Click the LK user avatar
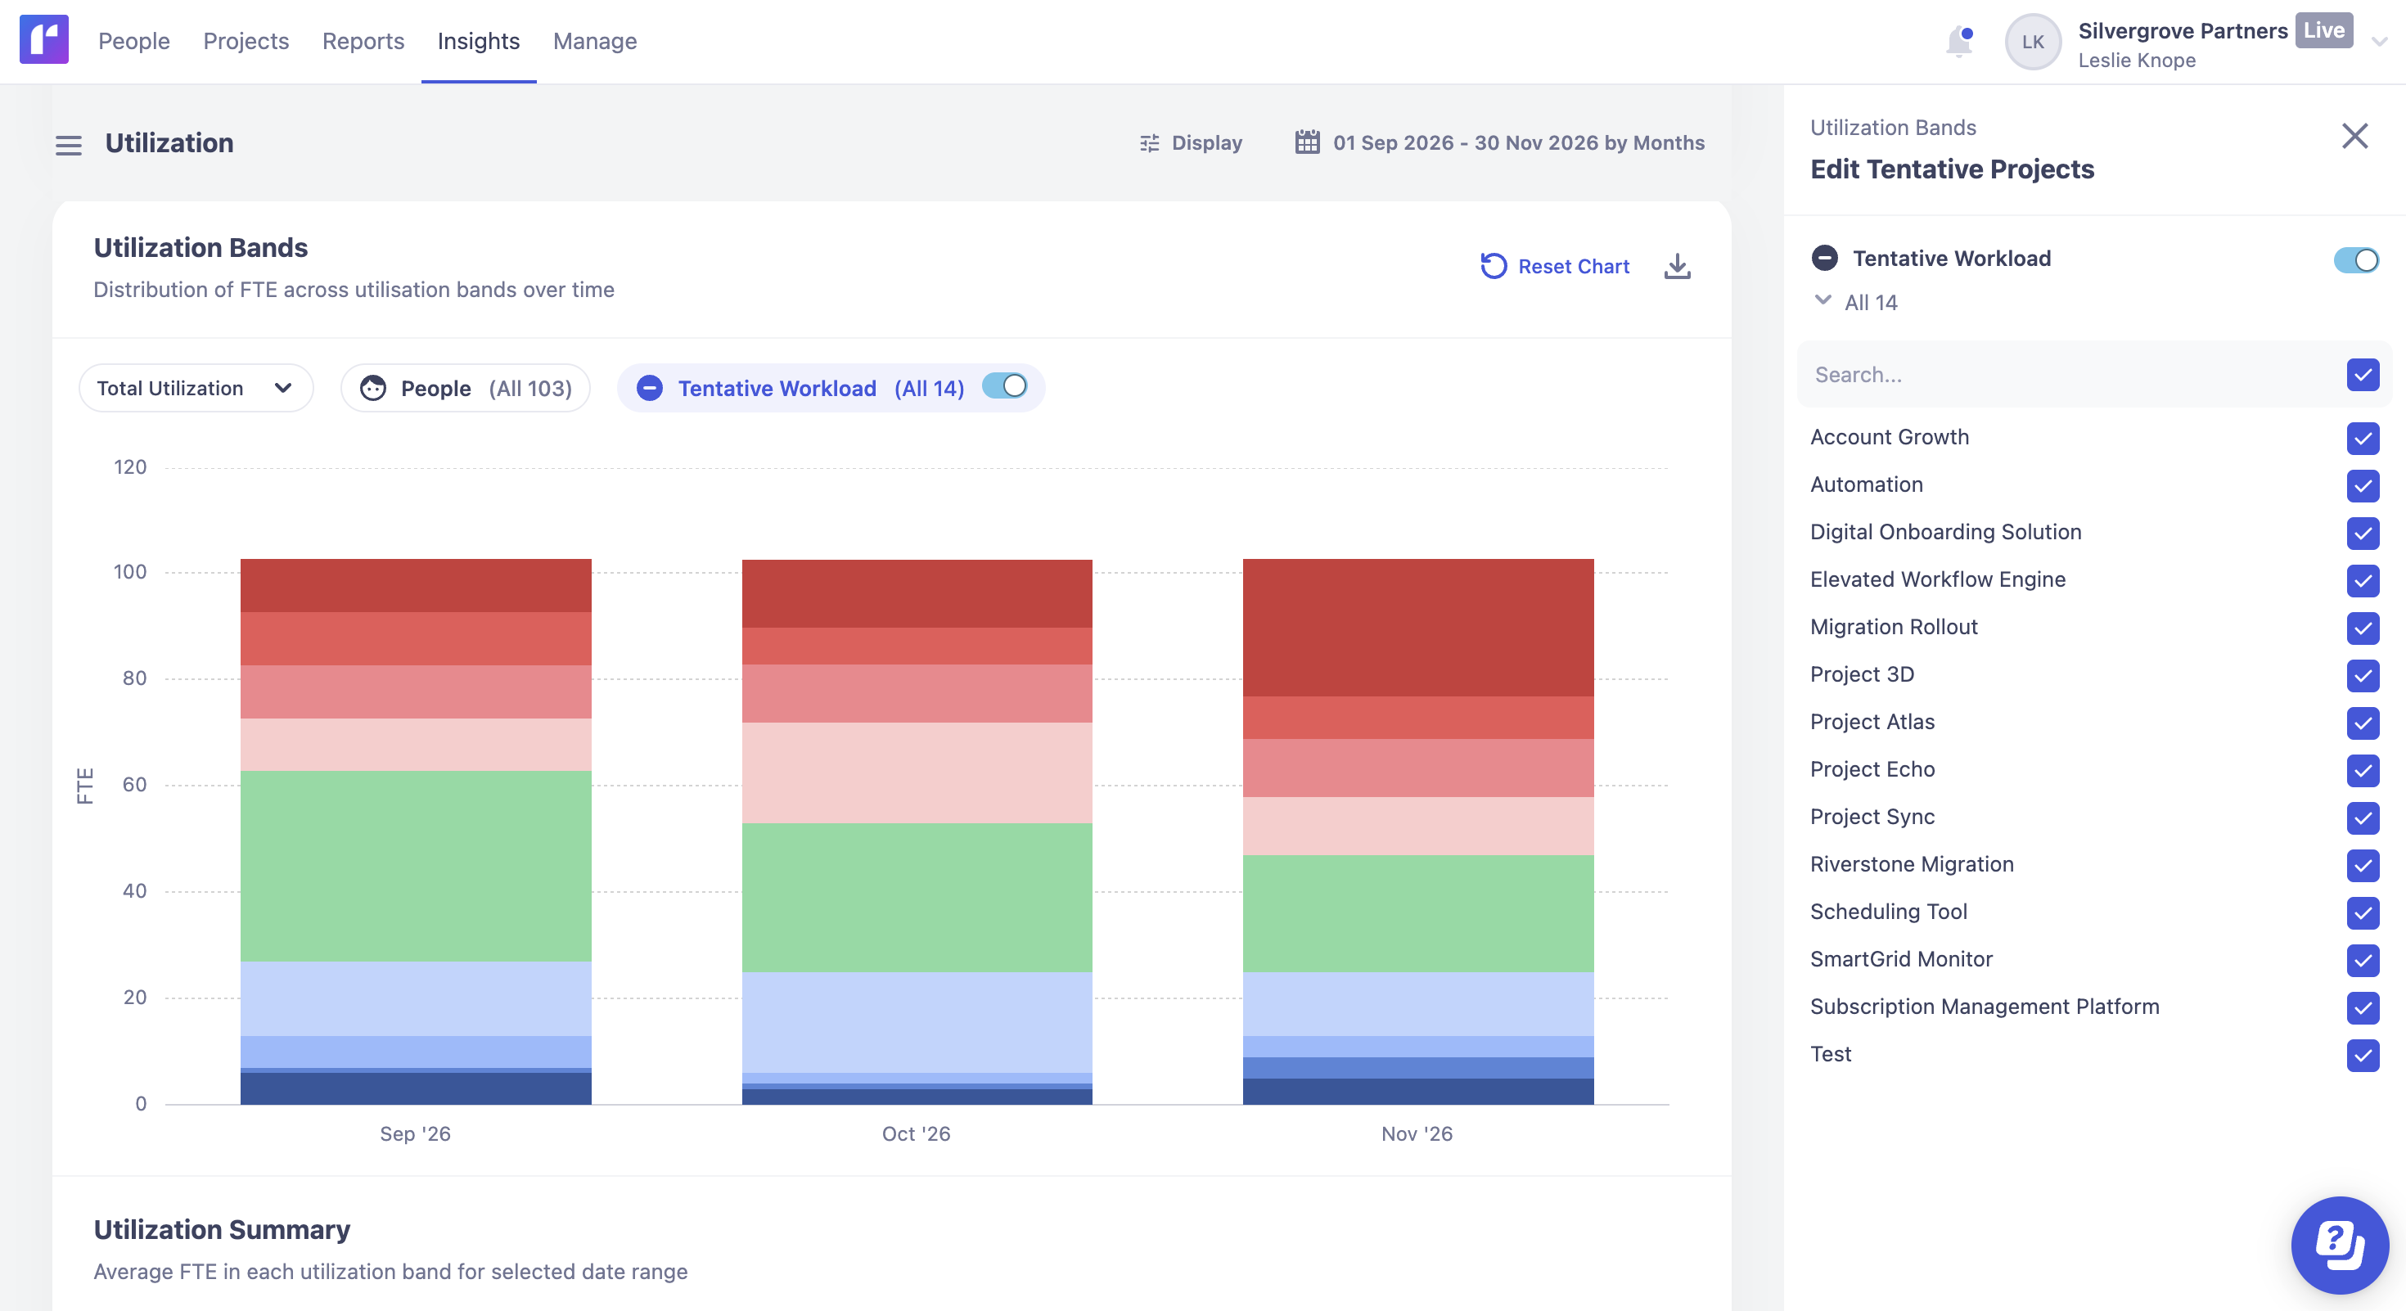The image size is (2406, 1311). point(2032,41)
